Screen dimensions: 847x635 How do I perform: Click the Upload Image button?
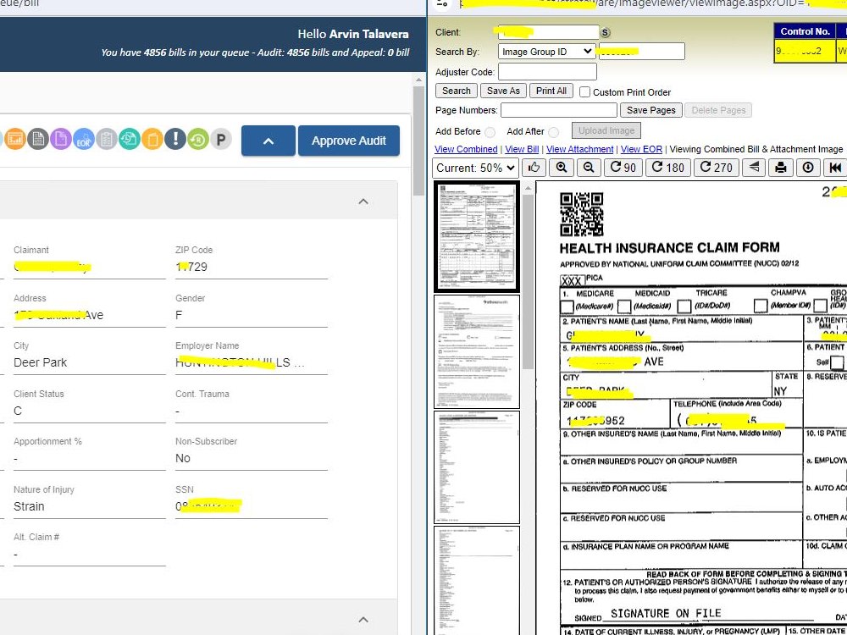point(606,130)
